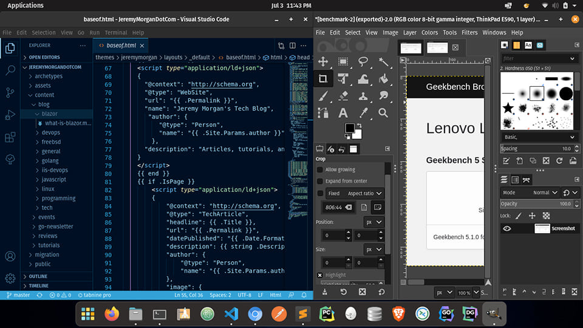Enable Expand from center checkbox
This screenshot has width=583, height=328.
click(x=320, y=181)
